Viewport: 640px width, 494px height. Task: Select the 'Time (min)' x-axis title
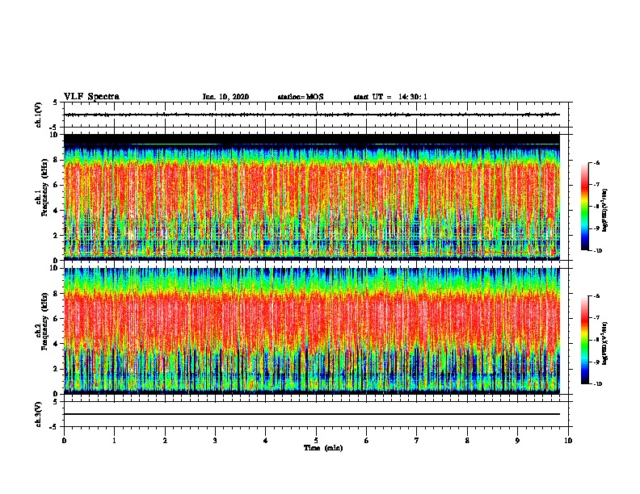coord(323,448)
